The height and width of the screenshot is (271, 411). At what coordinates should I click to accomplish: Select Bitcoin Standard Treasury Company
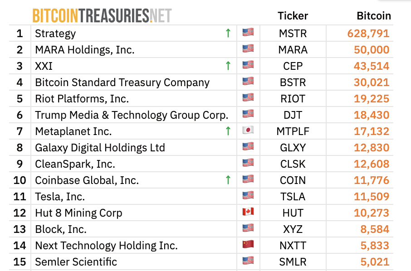(x=122, y=82)
